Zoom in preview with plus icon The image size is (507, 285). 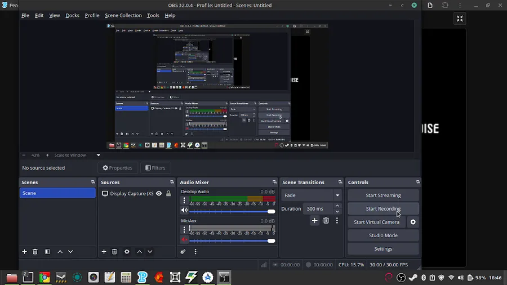(x=47, y=155)
